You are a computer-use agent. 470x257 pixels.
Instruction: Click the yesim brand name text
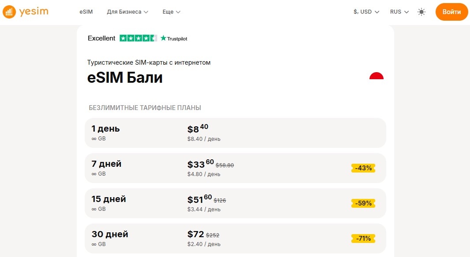coord(34,12)
